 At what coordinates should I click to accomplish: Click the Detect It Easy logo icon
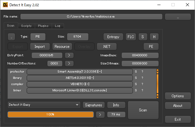point(5,5)
